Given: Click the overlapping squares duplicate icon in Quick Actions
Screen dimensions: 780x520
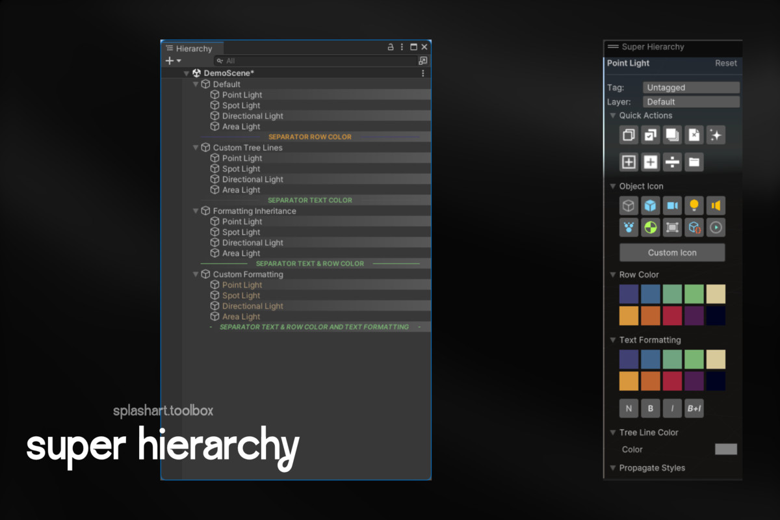Looking at the screenshot, I should coord(629,135).
